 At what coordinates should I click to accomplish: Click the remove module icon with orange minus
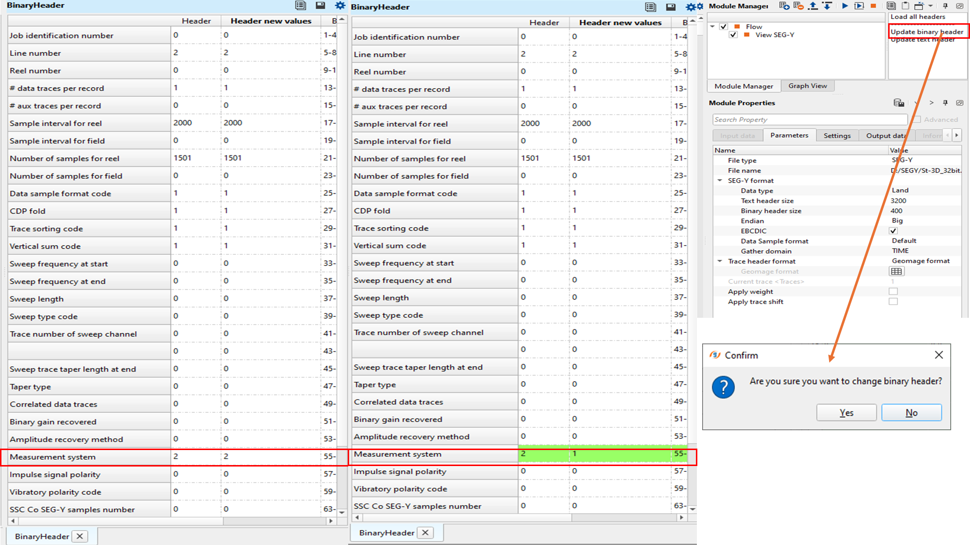click(x=799, y=6)
